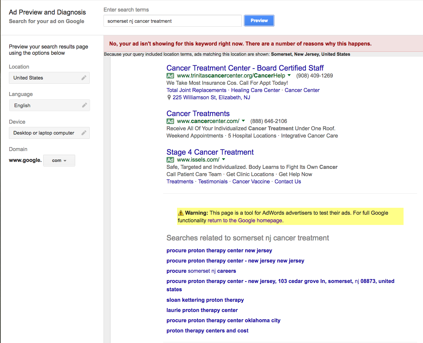Screen dimensions: 423x343
Task: Click the www.cancercenter.com/ display URL
Action: click(208, 121)
